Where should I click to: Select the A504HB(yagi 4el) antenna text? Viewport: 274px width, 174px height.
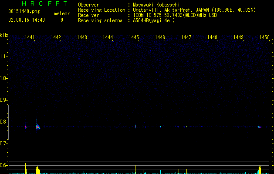[x=154, y=20]
